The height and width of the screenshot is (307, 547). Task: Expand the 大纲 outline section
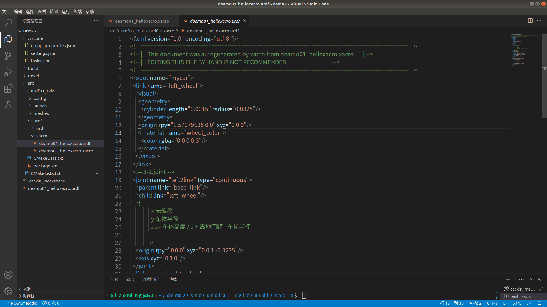click(x=27, y=289)
